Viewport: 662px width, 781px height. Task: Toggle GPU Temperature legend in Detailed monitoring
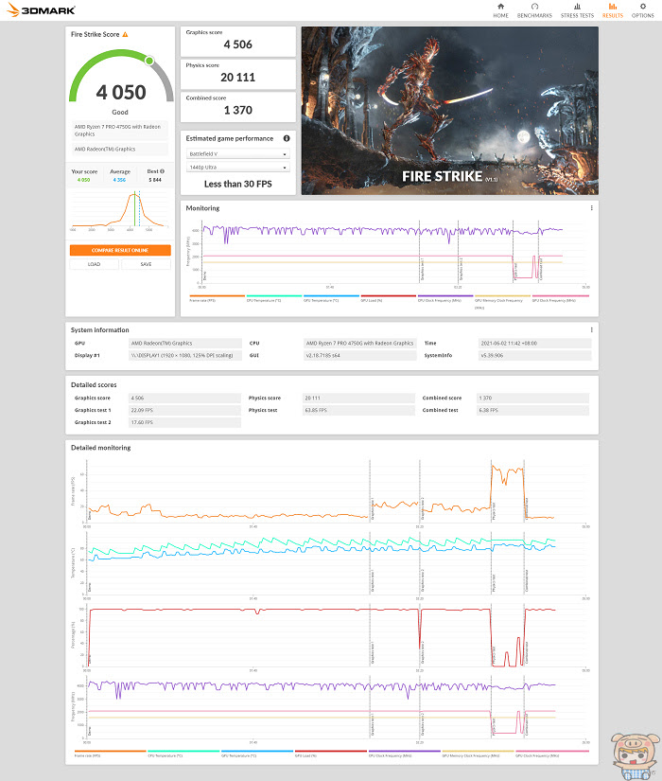coord(257,754)
